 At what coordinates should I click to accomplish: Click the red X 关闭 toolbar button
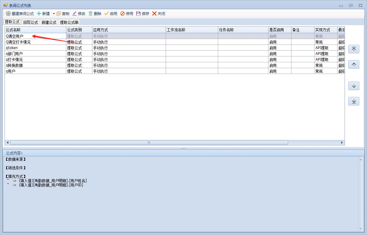[x=154, y=13]
